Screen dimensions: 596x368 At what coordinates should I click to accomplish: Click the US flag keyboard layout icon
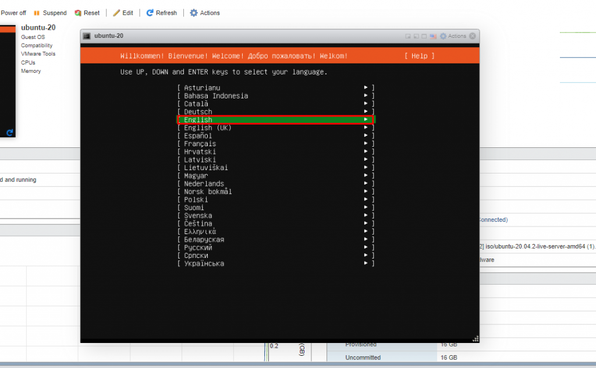[433, 36]
